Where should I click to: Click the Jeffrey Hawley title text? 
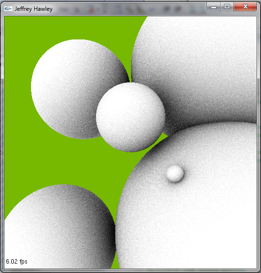(33, 9)
